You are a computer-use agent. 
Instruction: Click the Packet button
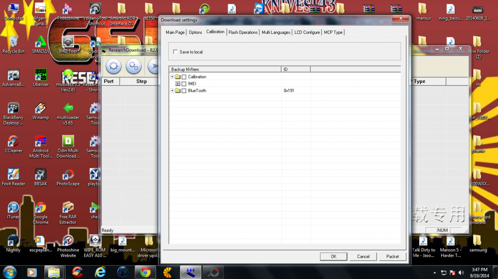tap(392, 256)
